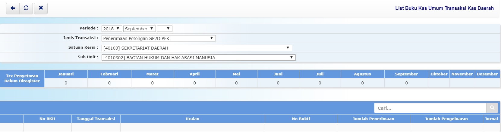Click the No Bukti column header

[x=301, y=119]
